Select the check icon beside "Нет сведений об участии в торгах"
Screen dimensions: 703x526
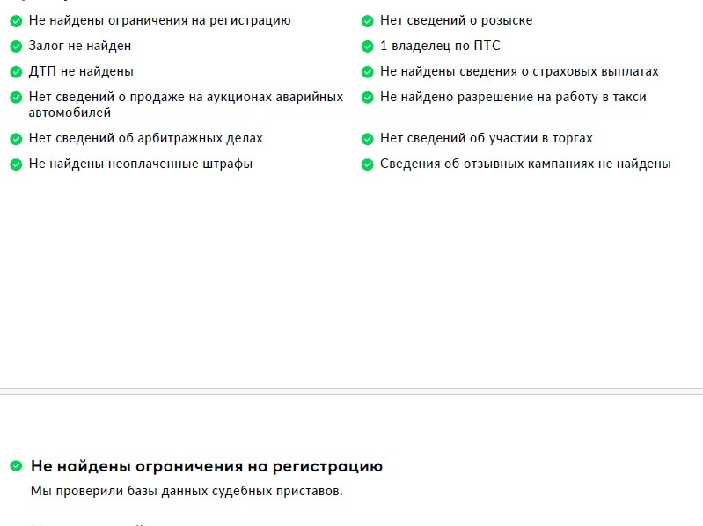pyautogui.click(x=368, y=138)
